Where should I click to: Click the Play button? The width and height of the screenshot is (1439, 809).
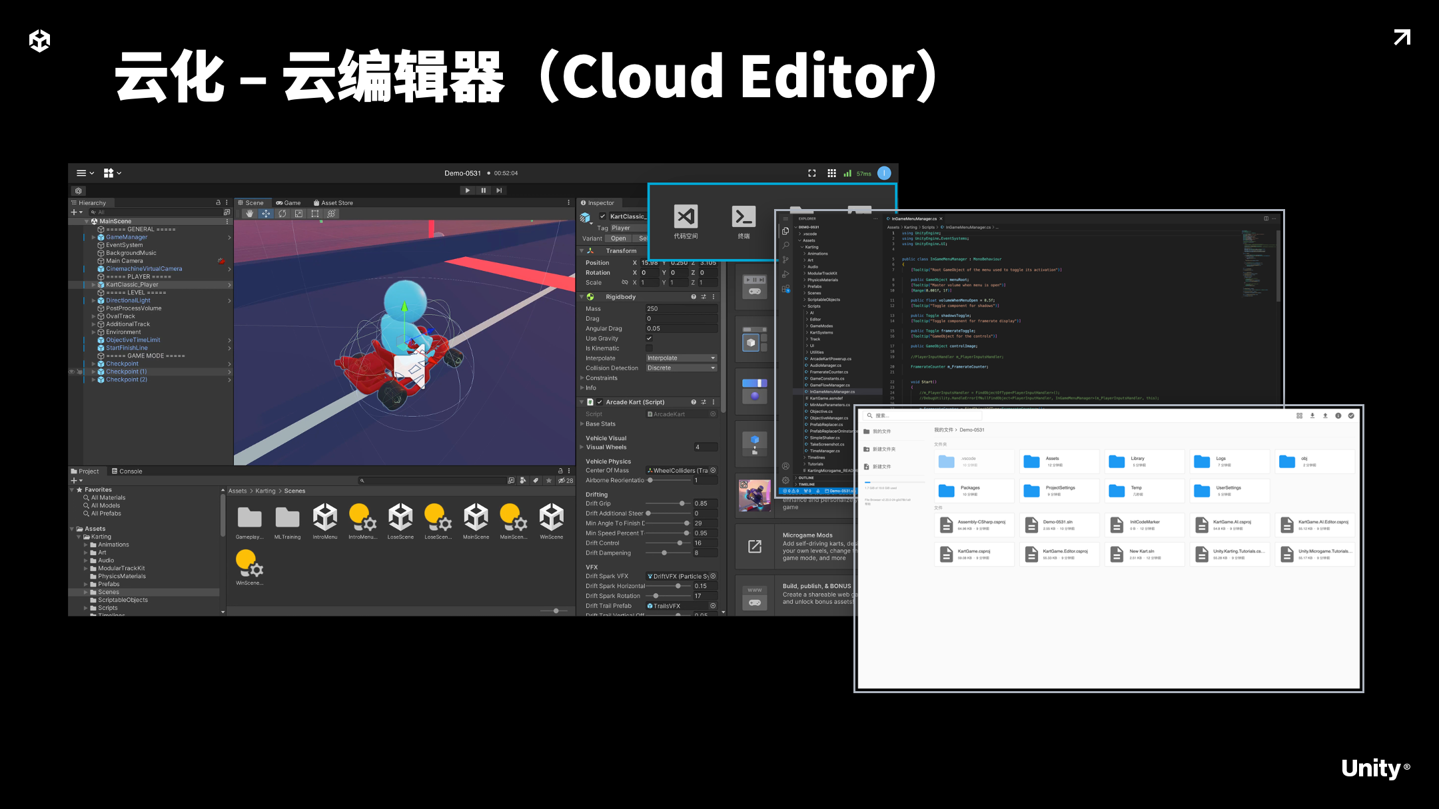[468, 190]
